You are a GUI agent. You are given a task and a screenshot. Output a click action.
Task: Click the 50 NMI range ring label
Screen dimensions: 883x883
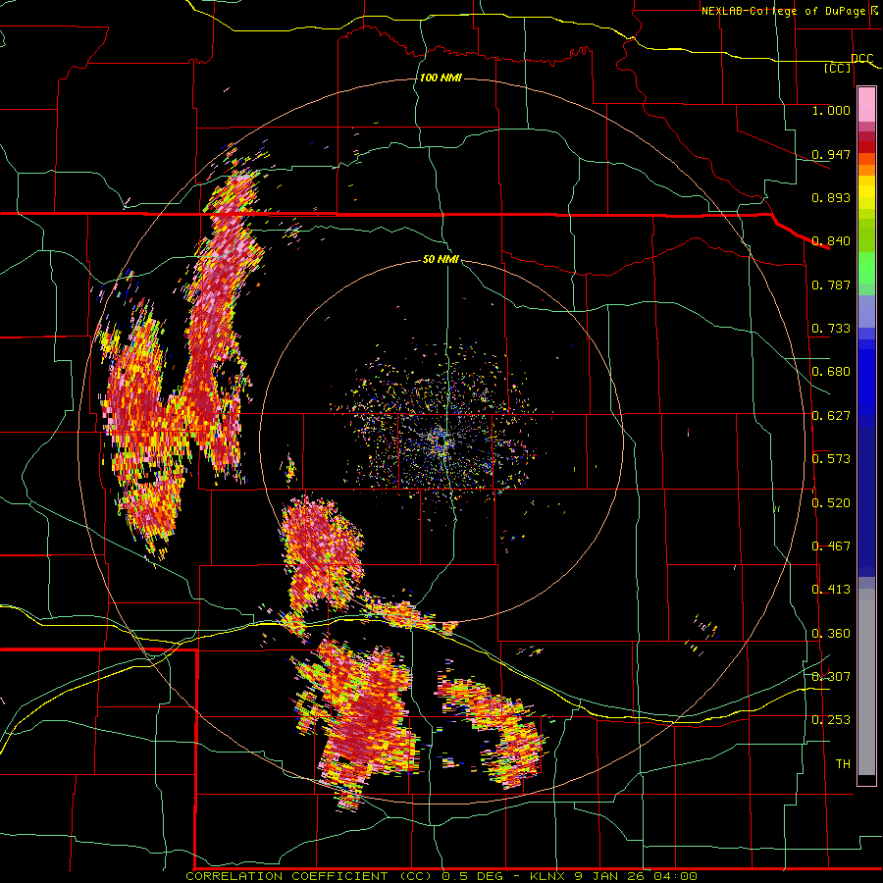pos(441,260)
